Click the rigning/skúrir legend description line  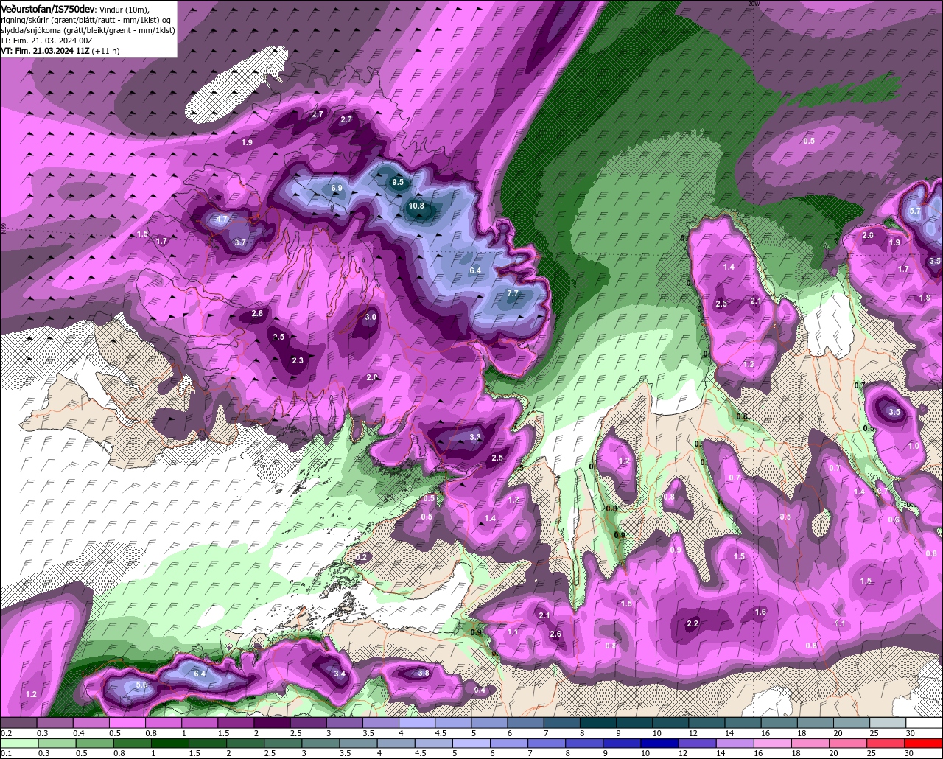(86, 20)
